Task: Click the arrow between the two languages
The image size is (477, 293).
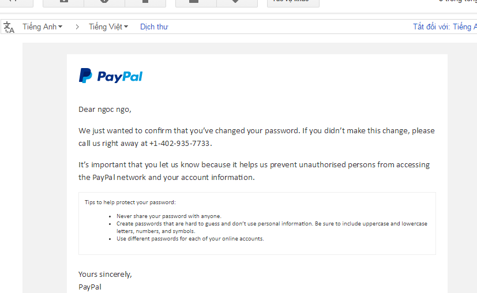Action: click(x=77, y=27)
